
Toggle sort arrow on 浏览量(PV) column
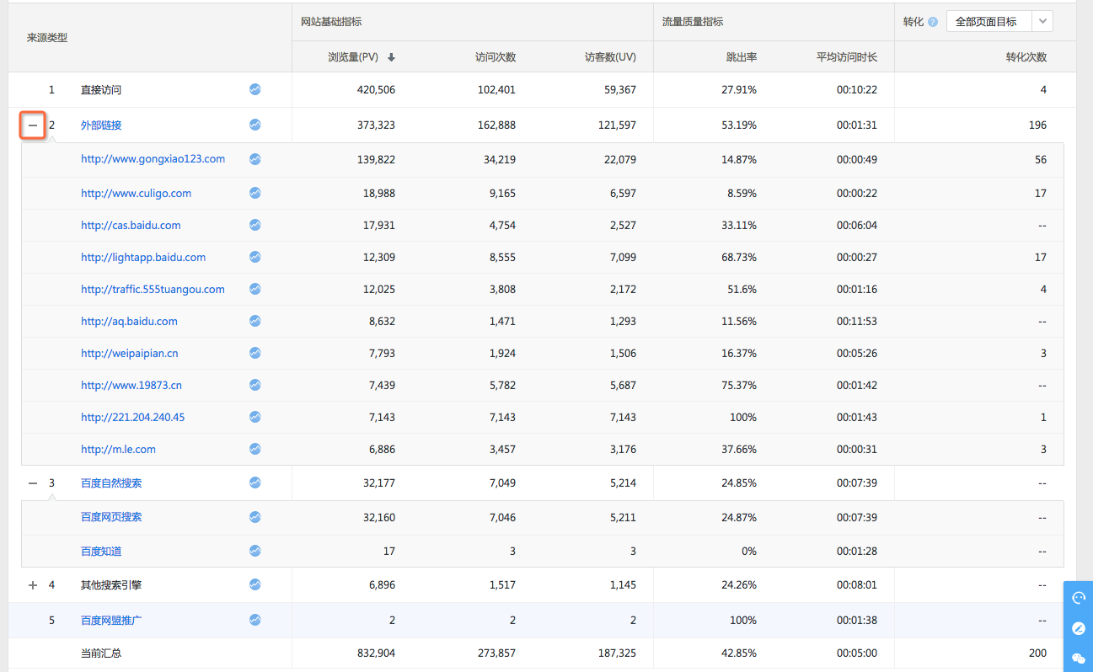point(391,57)
